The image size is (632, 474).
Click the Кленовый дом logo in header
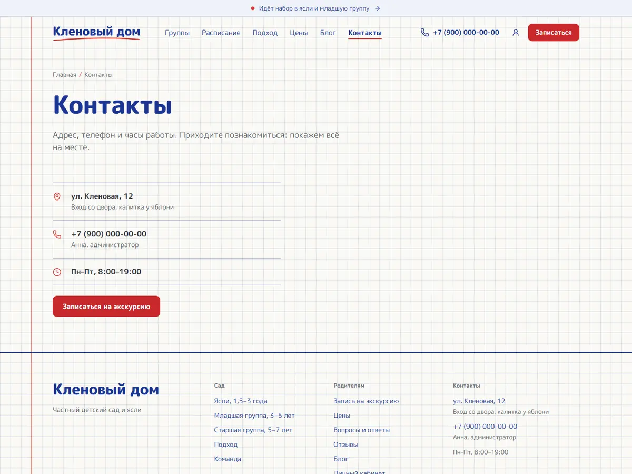[96, 33]
